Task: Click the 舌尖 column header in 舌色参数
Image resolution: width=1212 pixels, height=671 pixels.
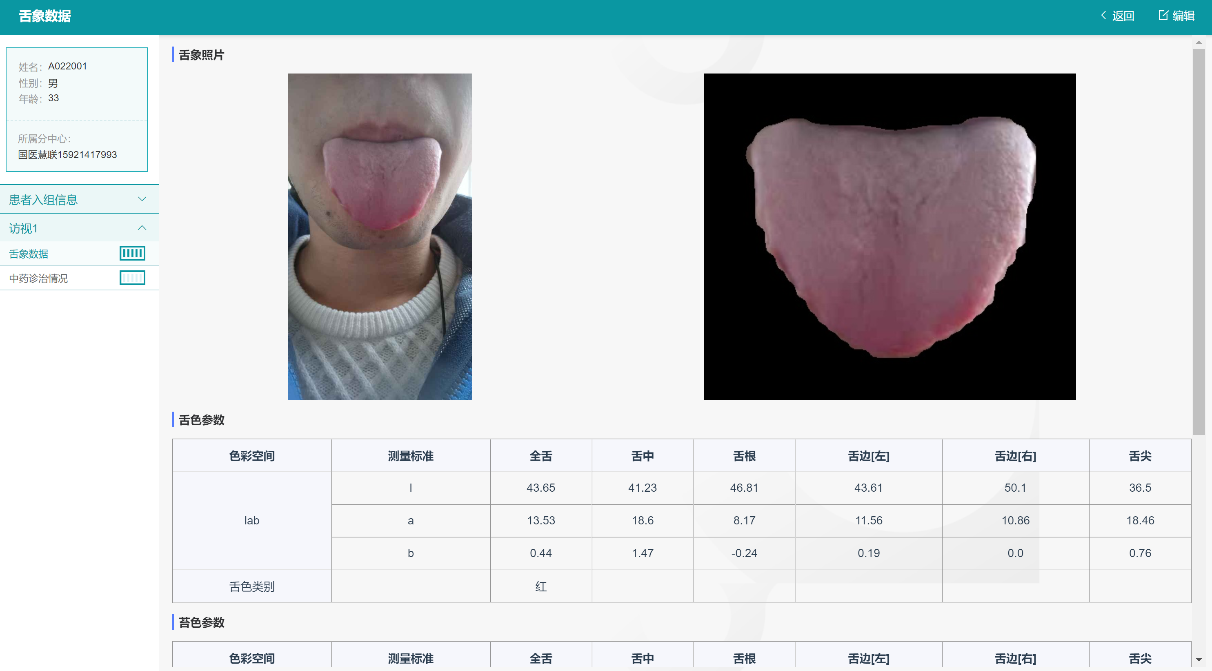Action: coord(1140,455)
